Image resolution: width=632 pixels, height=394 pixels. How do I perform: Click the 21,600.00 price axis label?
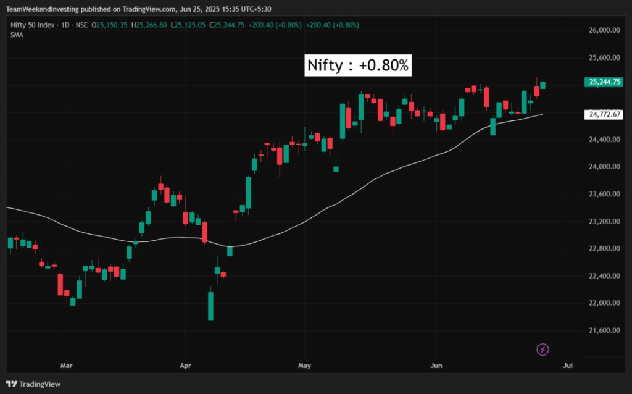(604, 330)
